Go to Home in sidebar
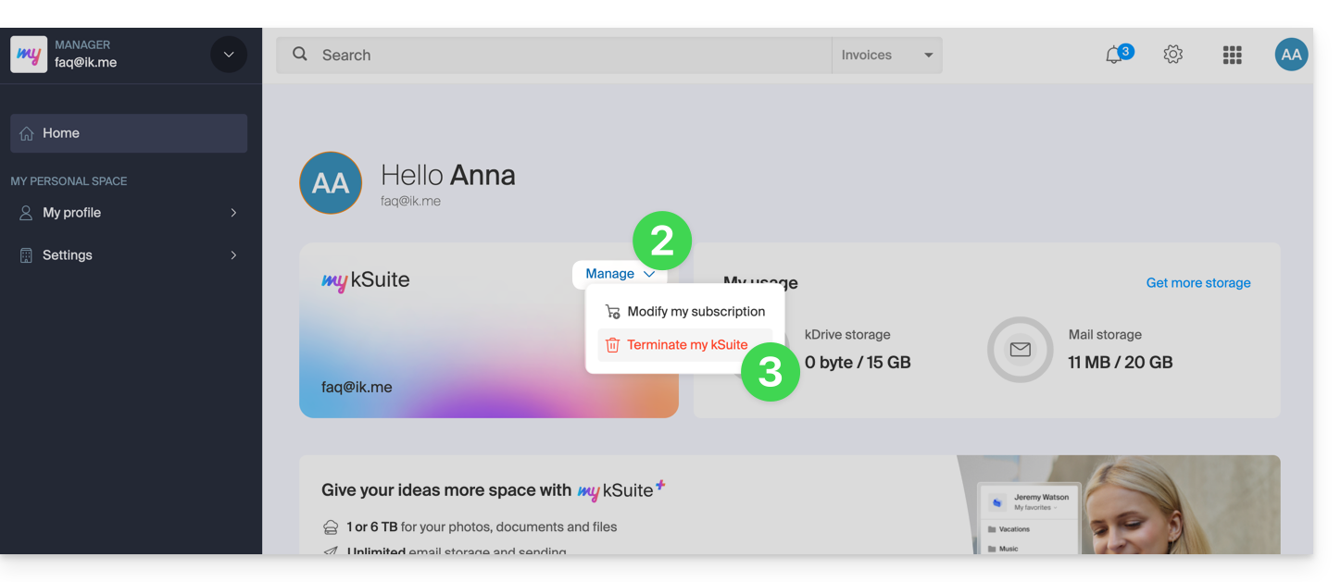Image resolution: width=1341 pixels, height=582 pixels. (129, 133)
